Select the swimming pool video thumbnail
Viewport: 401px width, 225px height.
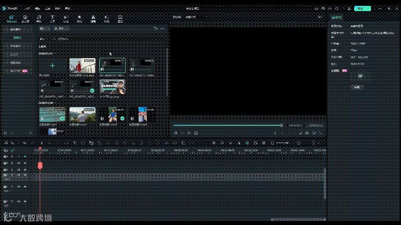tap(52, 115)
